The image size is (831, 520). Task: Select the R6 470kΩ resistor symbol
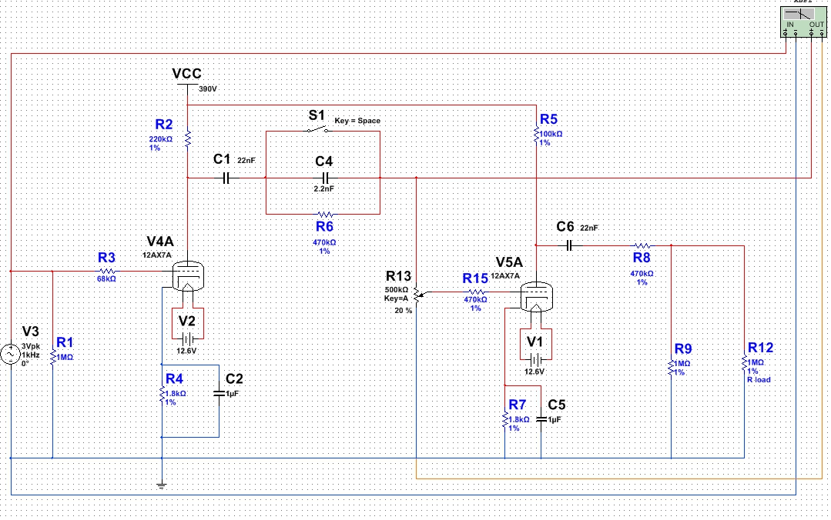tap(324, 213)
